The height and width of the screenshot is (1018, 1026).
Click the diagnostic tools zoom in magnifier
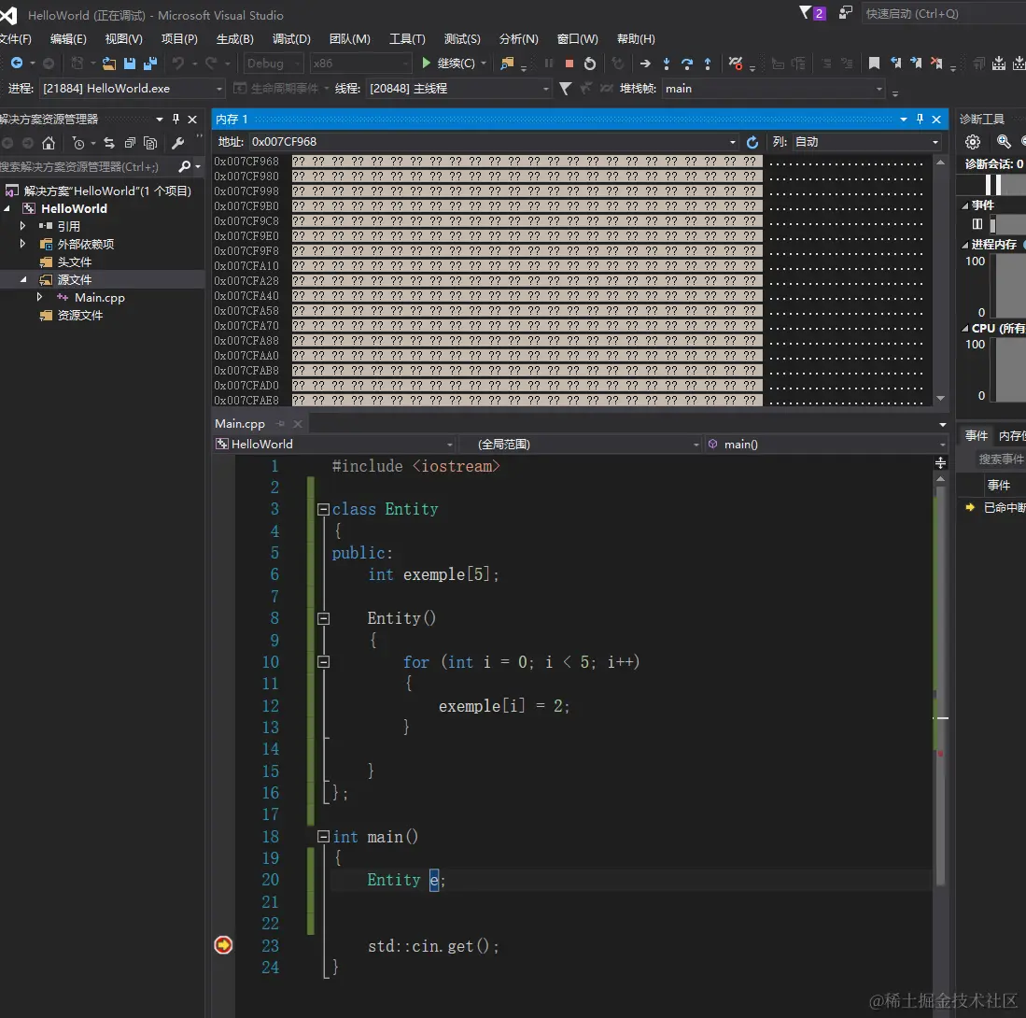pos(1004,142)
